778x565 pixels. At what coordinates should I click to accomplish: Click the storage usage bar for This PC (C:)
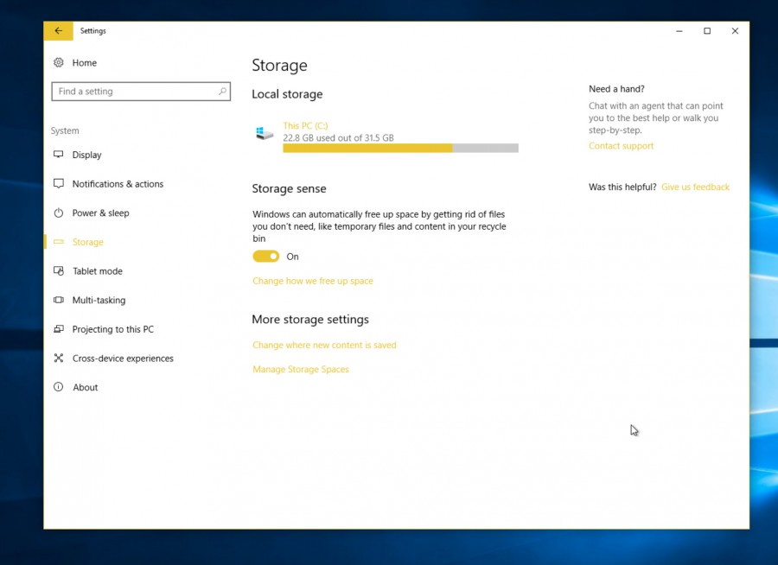(400, 148)
